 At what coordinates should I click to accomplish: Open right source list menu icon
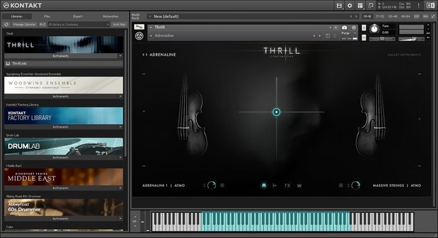pyautogui.click(x=341, y=185)
